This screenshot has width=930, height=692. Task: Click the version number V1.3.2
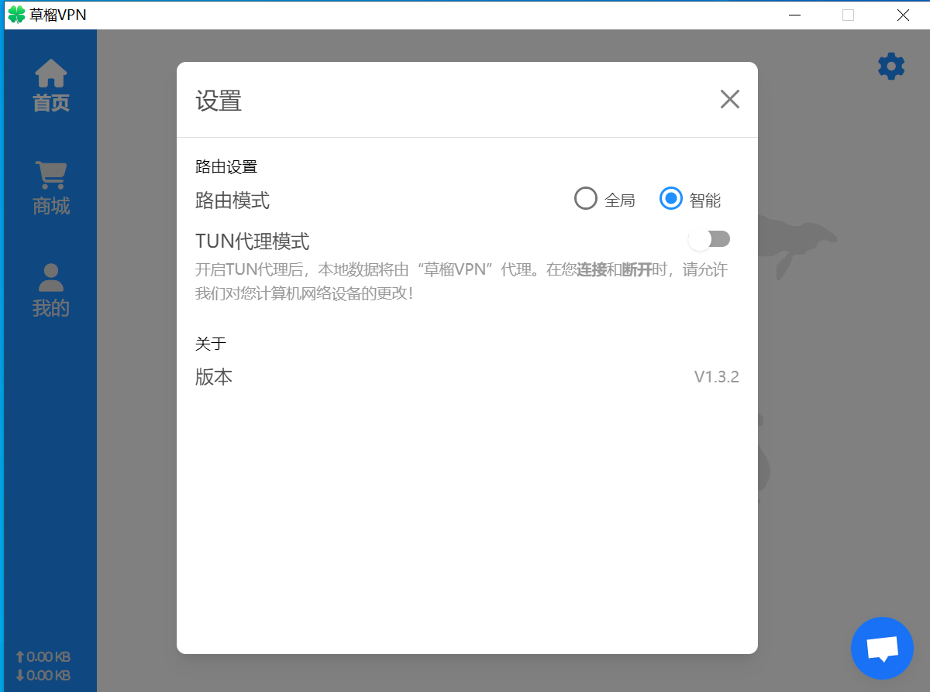point(716,377)
